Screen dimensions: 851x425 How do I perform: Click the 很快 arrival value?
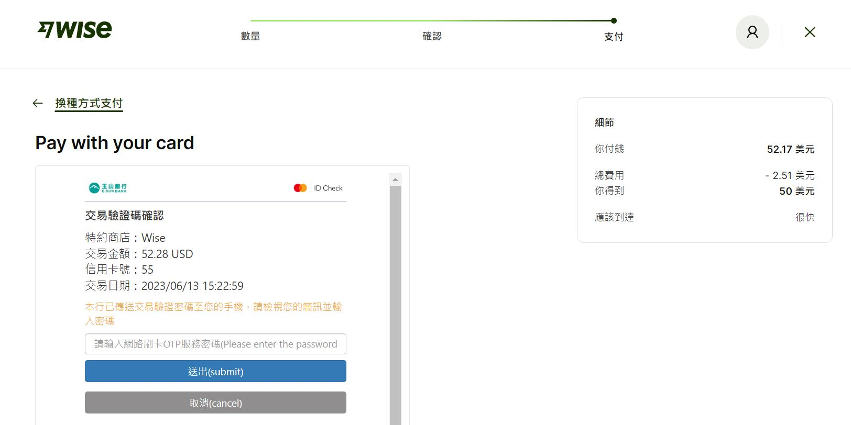(805, 217)
